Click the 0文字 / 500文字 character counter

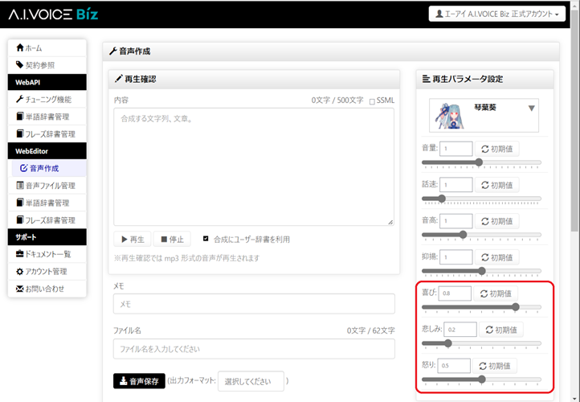pyautogui.click(x=337, y=100)
